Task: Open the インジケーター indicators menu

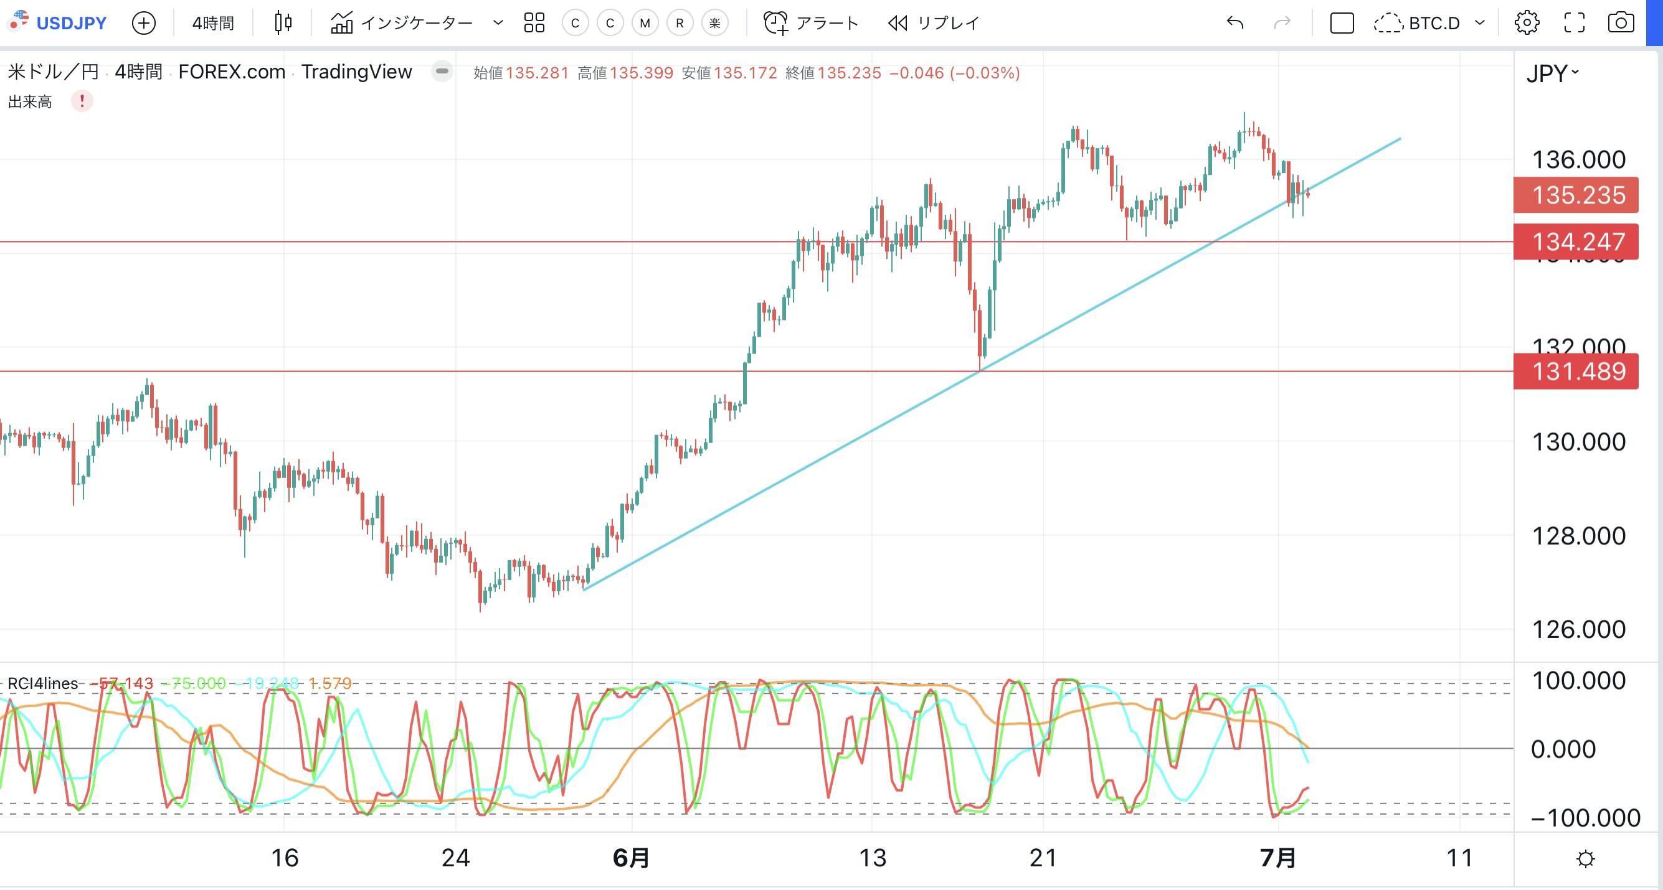Action: point(401,23)
